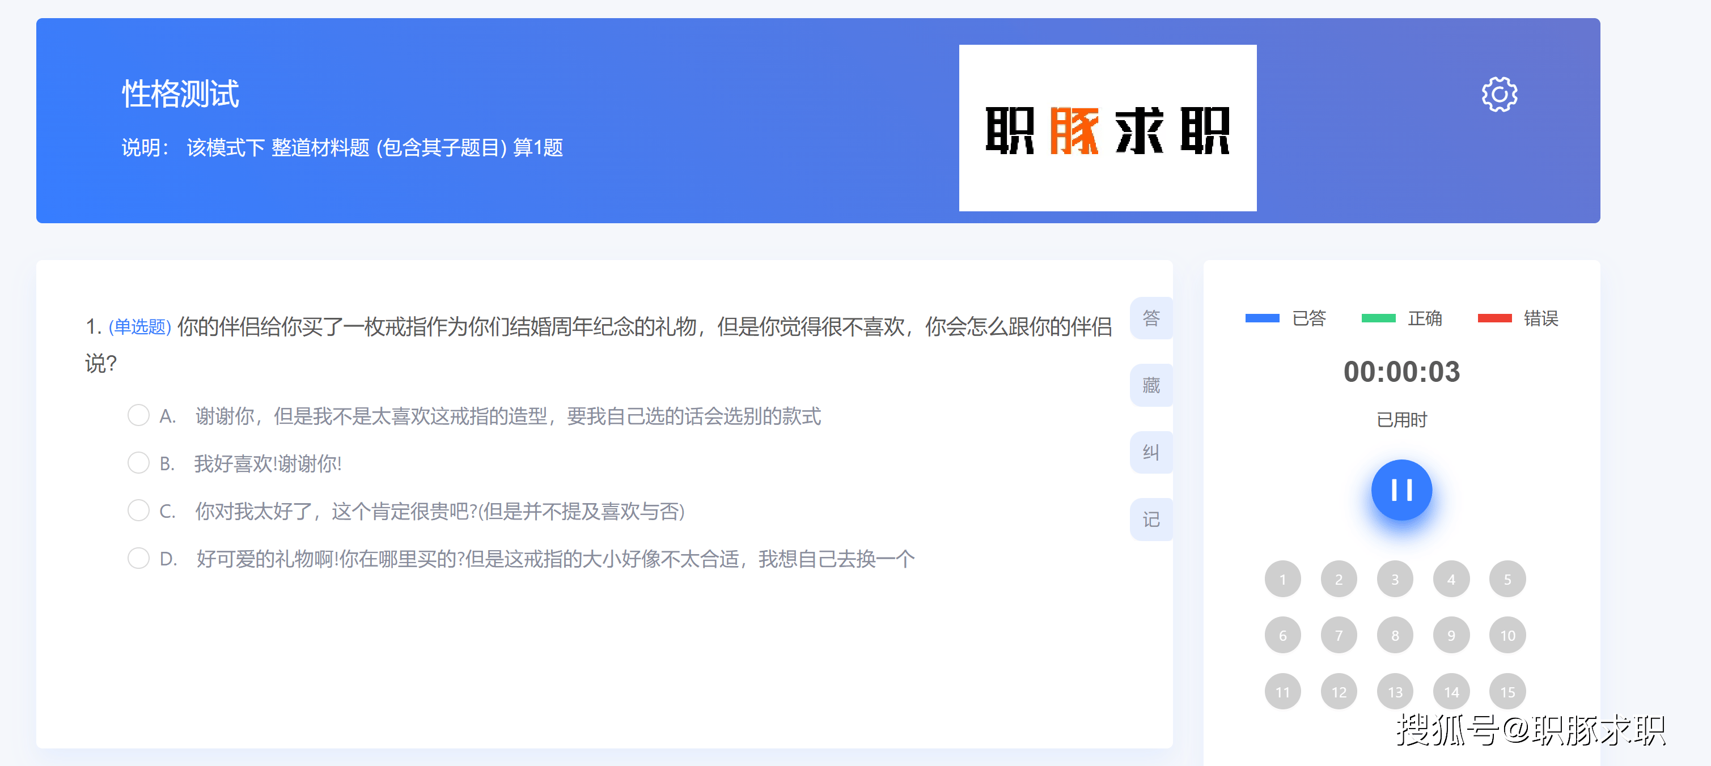This screenshot has height=766, width=1711.
Task: Jump to question number 5
Action: (x=1507, y=580)
